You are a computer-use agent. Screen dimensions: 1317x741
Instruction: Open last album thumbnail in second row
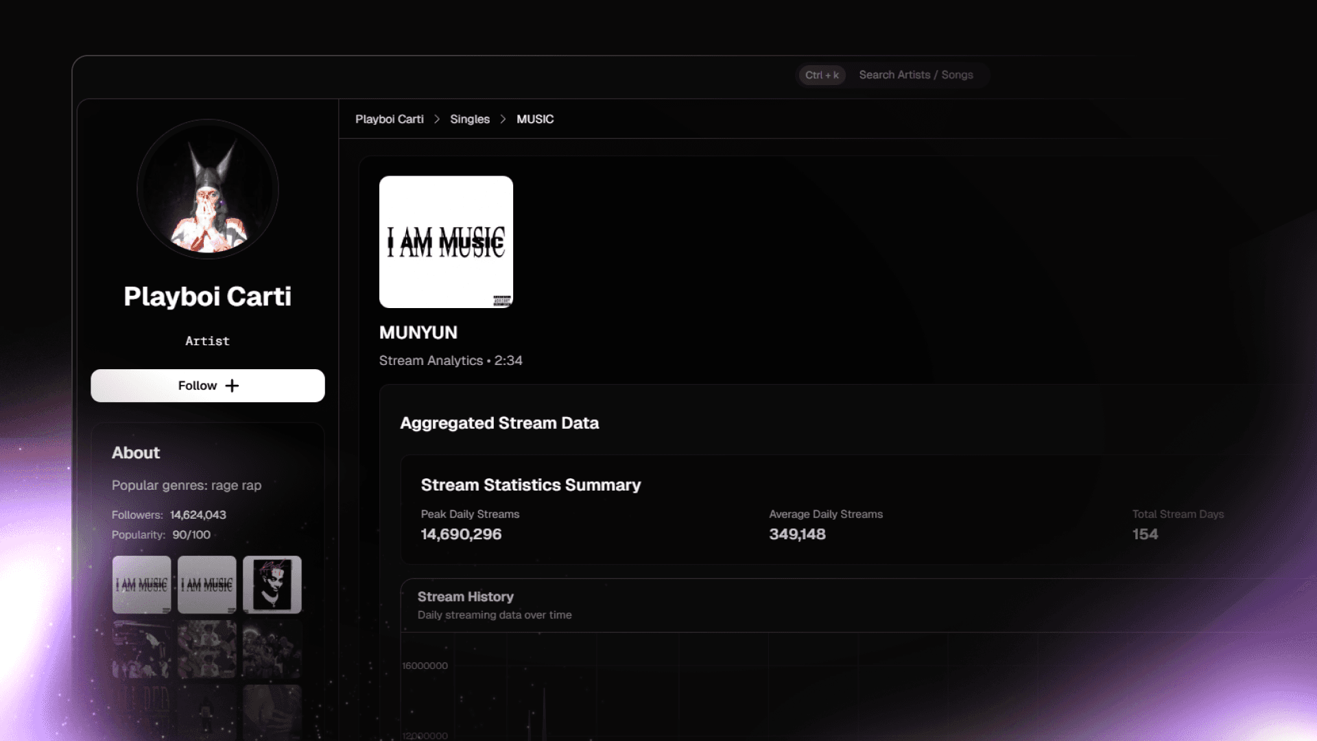272,649
